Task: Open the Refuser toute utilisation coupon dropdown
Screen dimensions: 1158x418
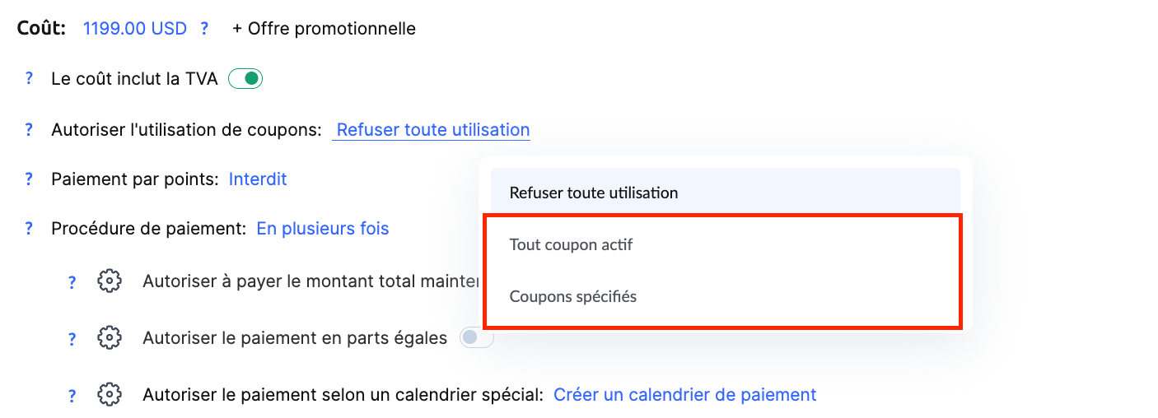Action: coord(433,130)
